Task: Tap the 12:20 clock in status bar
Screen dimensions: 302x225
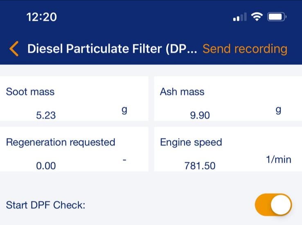Action: click(41, 17)
